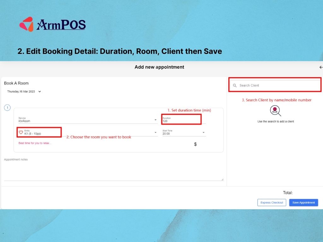Viewport: 323px width, 242px height.
Task: Select the step 1 circle marker
Action: pos(7,108)
